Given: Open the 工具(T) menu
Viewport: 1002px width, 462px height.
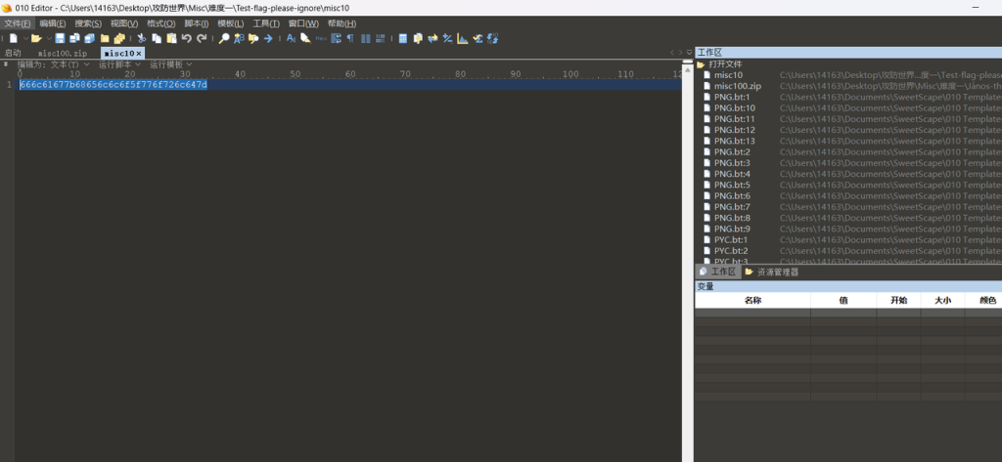Looking at the screenshot, I should [x=265, y=23].
